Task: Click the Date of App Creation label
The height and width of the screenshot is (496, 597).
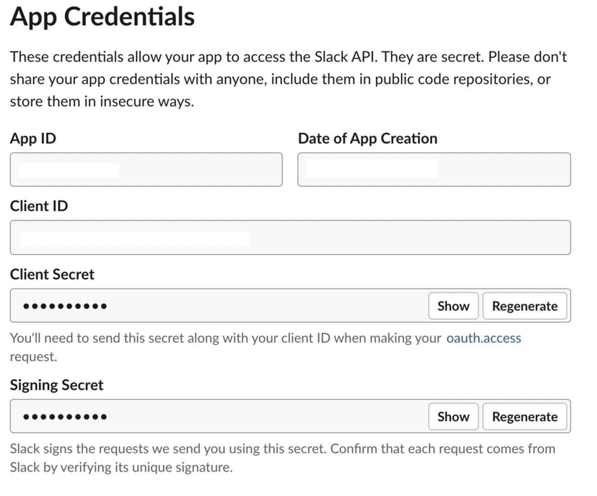Action: coord(367,138)
